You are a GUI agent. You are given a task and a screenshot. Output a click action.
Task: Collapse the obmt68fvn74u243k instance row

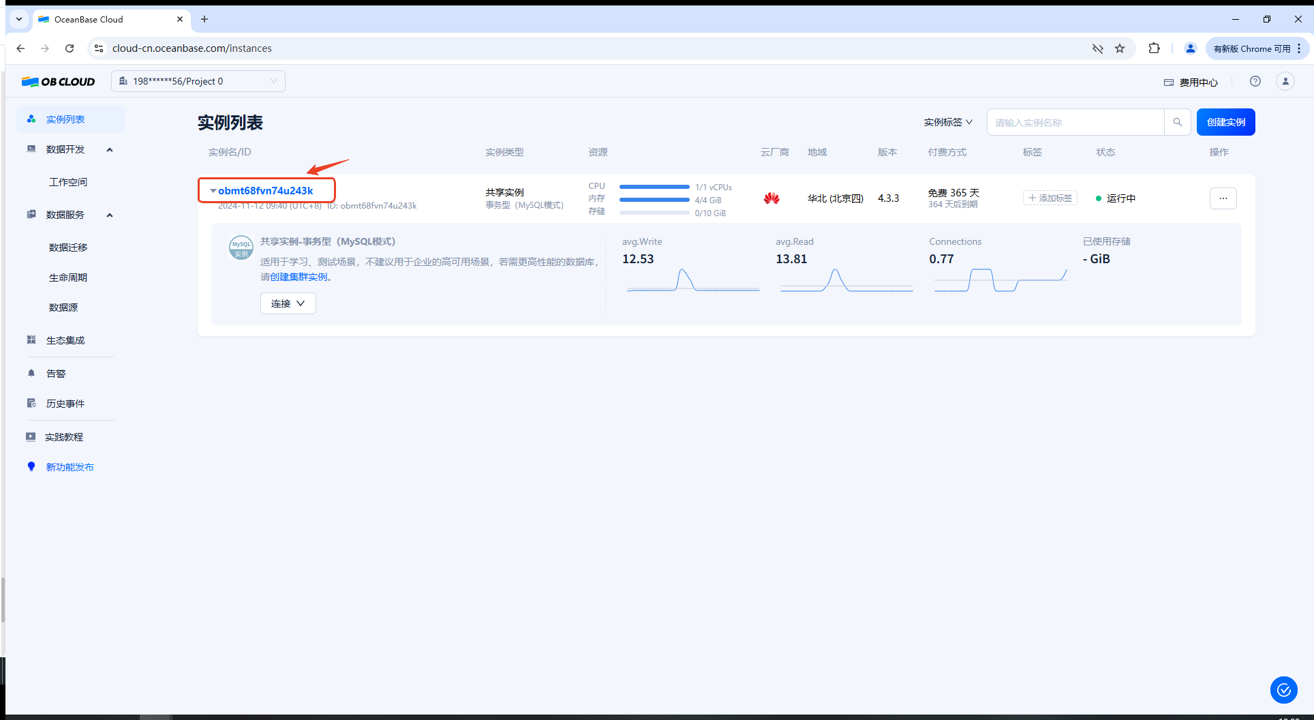coord(213,191)
